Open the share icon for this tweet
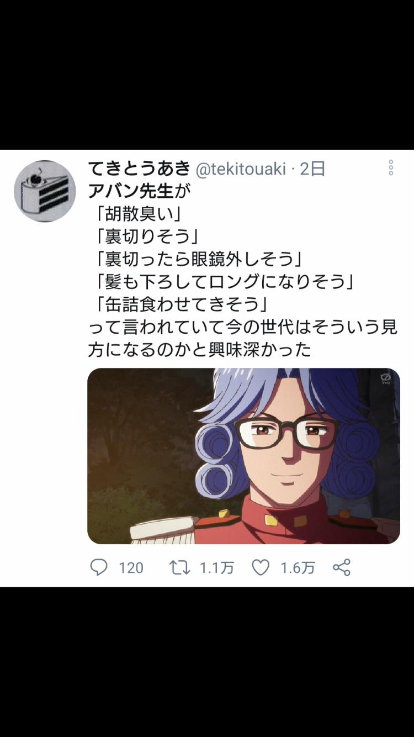The height and width of the screenshot is (737, 414). pos(342,567)
